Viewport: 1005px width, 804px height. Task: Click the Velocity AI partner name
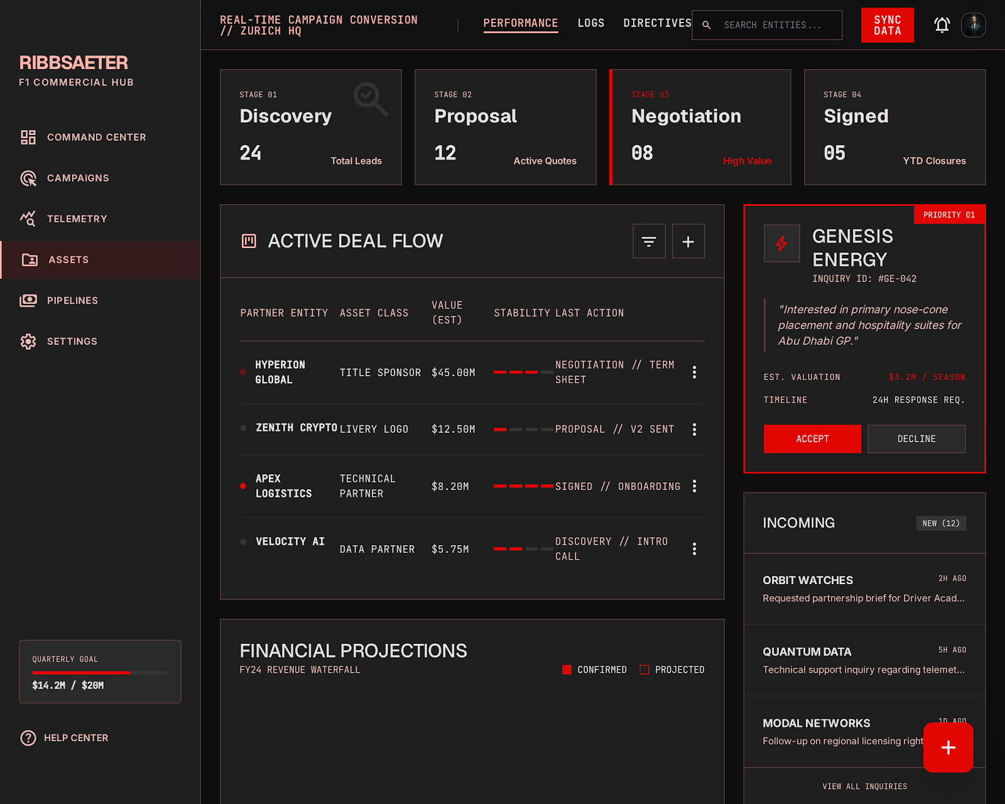[x=290, y=541]
